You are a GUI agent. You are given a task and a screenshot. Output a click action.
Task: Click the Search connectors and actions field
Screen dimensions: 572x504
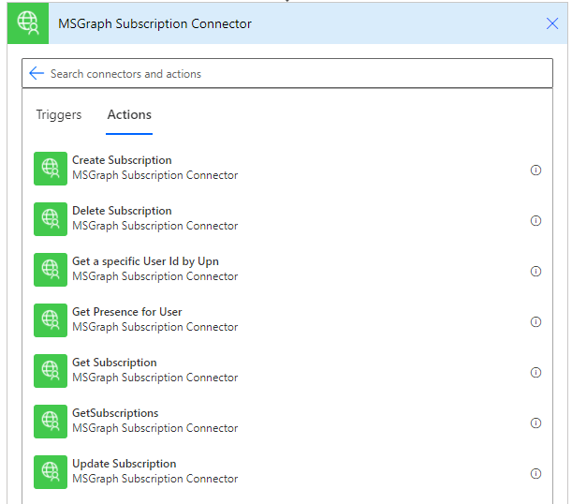(x=281, y=73)
